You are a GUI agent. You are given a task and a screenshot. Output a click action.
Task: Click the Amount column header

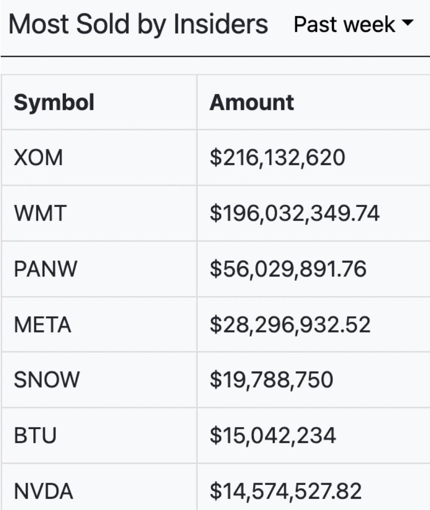click(x=252, y=102)
